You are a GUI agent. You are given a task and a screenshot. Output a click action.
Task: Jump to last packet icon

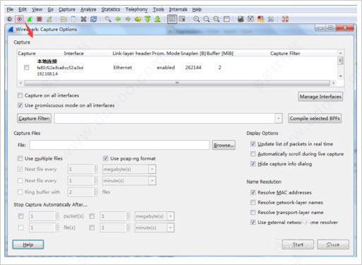[x=157, y=19]
